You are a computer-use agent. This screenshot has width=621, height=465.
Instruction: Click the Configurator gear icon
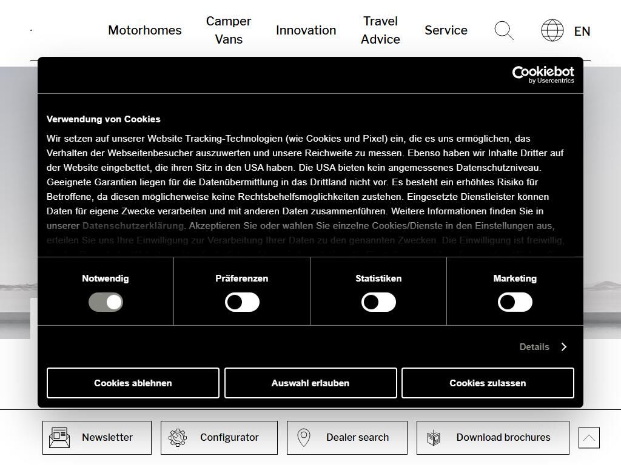pos(178,438)
